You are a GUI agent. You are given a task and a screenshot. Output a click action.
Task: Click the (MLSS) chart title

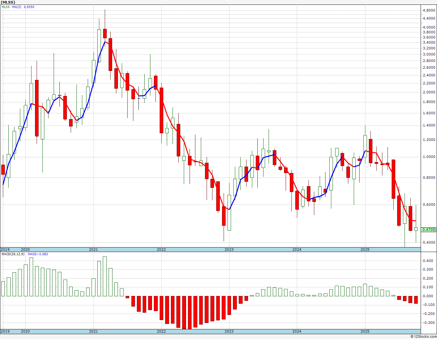point(8,2)
